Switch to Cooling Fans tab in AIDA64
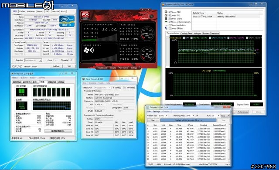 pyautogui.click(x=186, y=34)
